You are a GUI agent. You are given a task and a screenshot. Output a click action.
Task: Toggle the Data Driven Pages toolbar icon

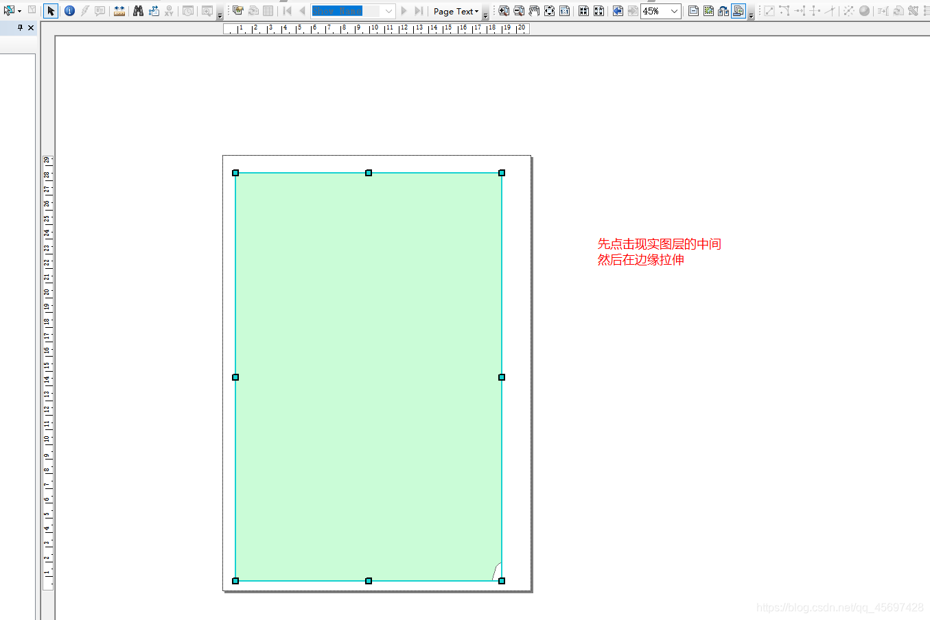point(739,11)
